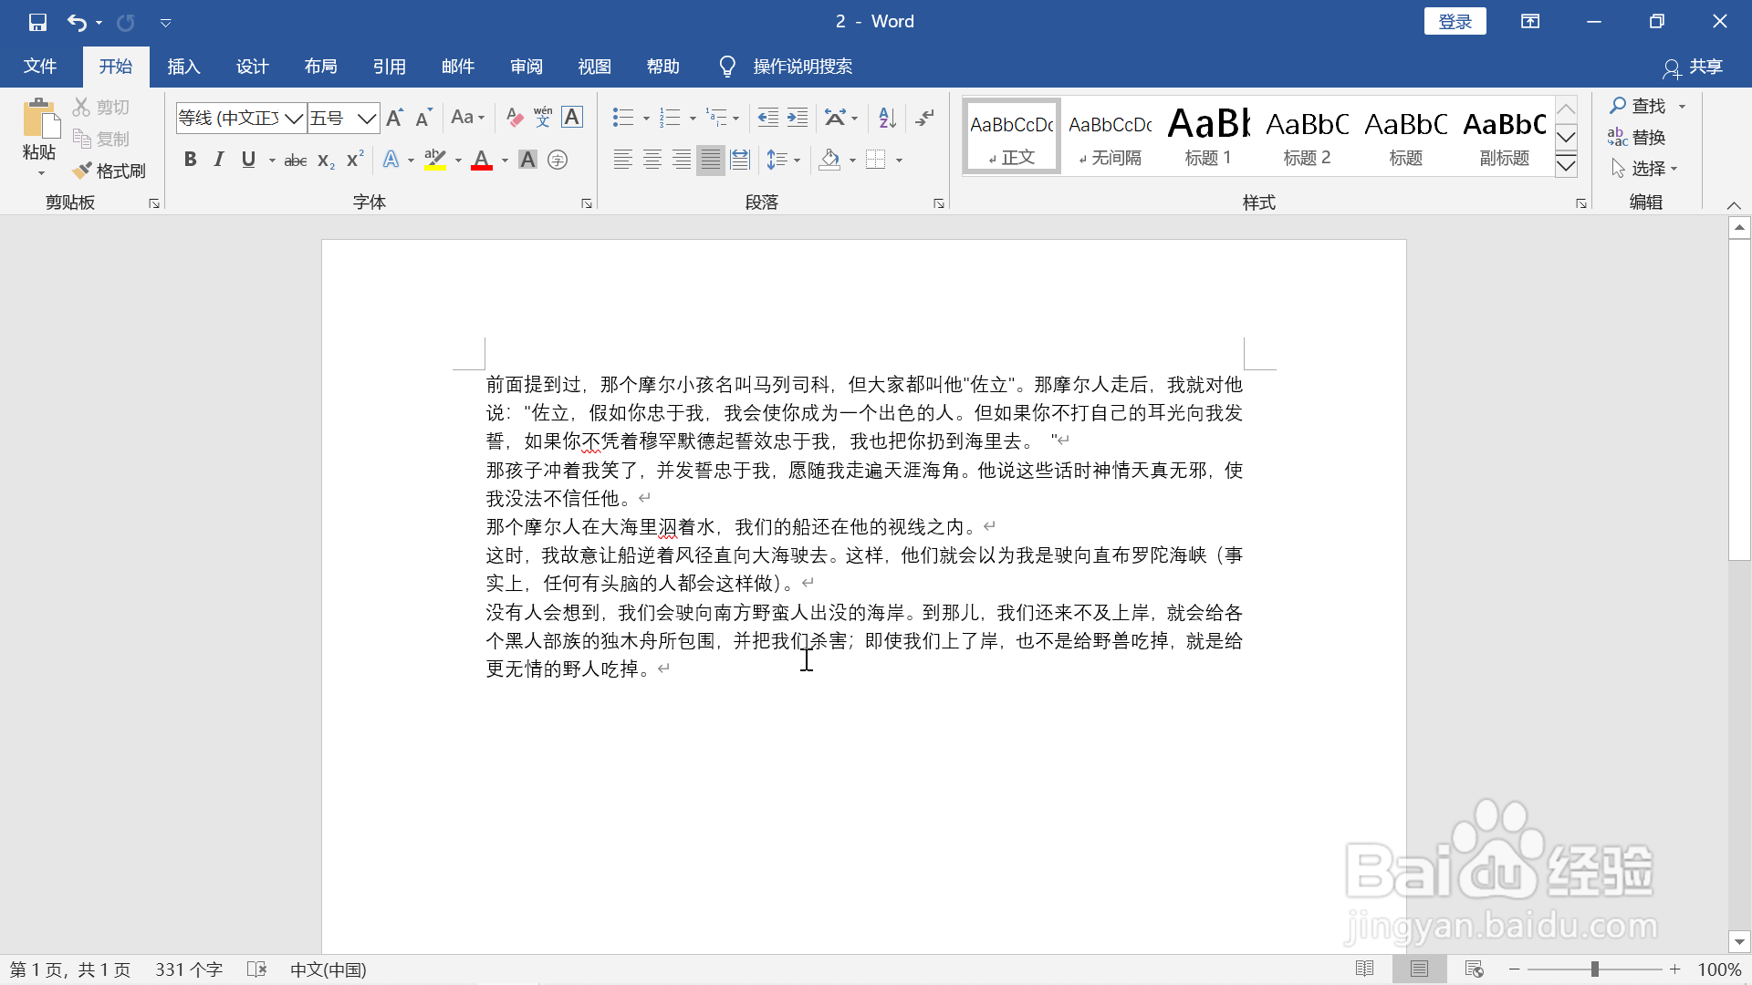Toggle Subscript formatting

click(x=326, y=161)
